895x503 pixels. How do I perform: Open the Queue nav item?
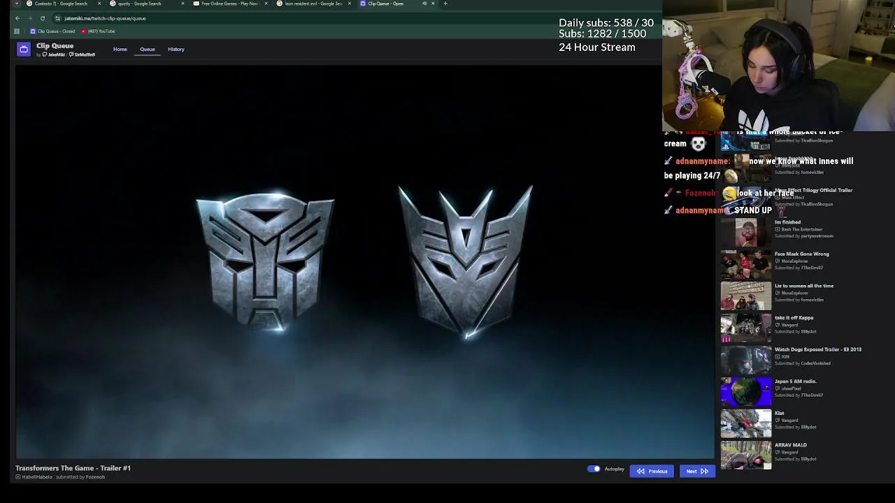click(x=148, y=50)
